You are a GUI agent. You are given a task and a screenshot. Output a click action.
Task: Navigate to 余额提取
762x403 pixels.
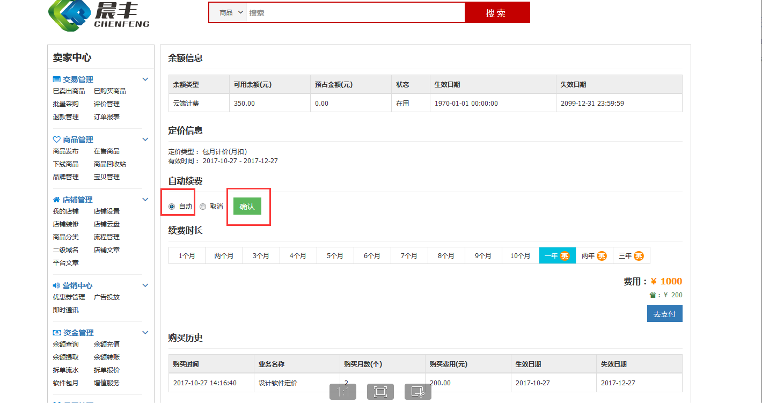point(66,357)
